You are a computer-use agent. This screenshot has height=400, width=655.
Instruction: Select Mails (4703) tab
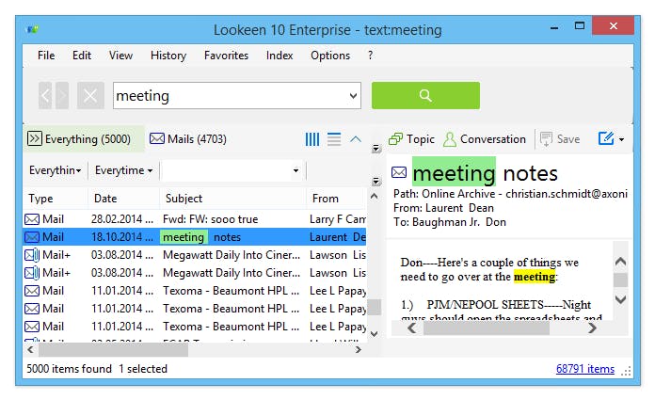(x=188, y=139)
